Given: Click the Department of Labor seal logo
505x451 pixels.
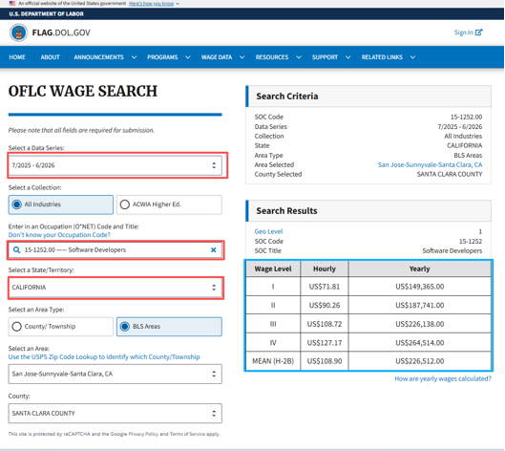Looking at the screenshot, I should 18,32.
